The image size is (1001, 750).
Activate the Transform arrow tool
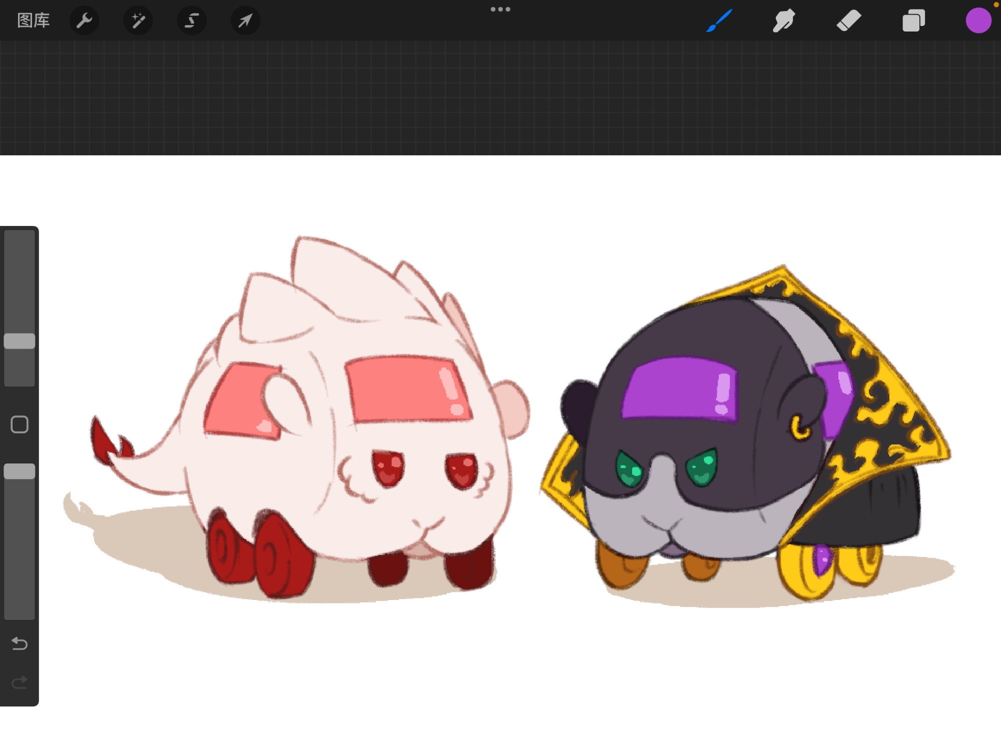pos(245,20)
